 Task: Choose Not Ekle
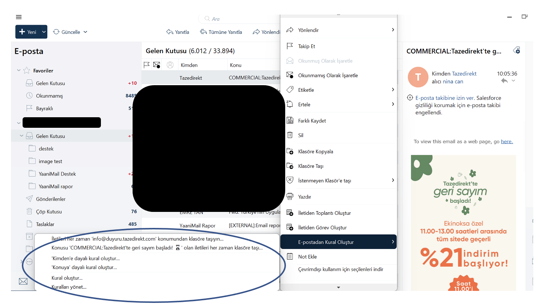(x=339, y=257)
